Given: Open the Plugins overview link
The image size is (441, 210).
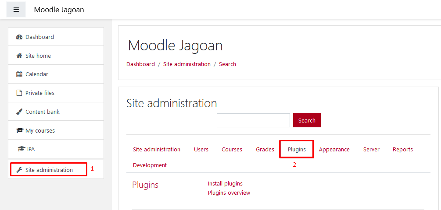Looking at the screenshot, I should click(229, 193).
